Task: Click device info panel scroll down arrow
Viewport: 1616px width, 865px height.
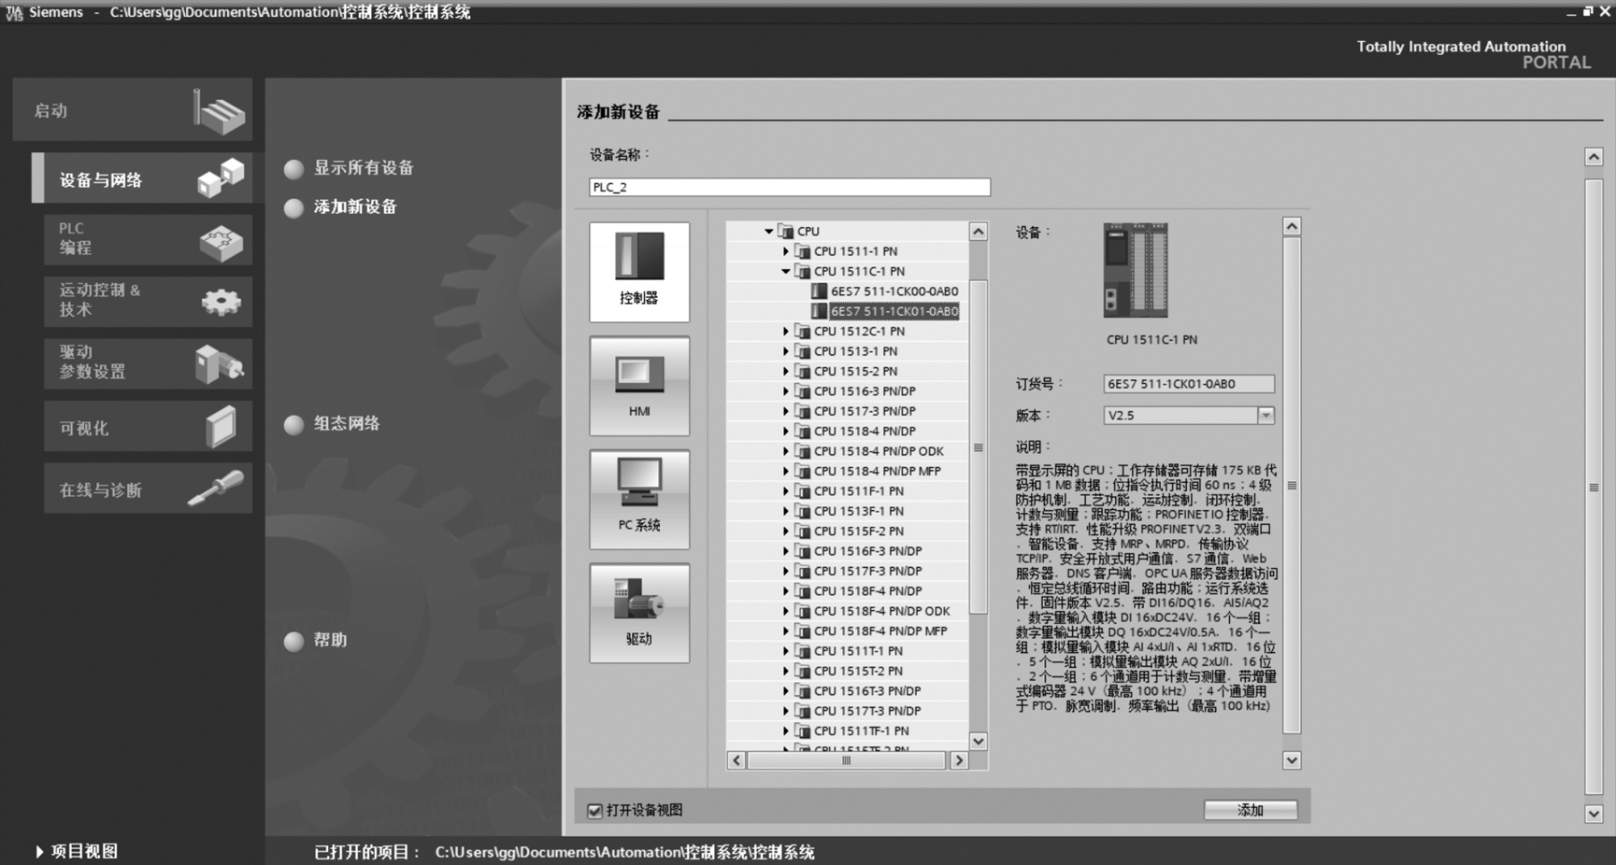Action: 1292,760
